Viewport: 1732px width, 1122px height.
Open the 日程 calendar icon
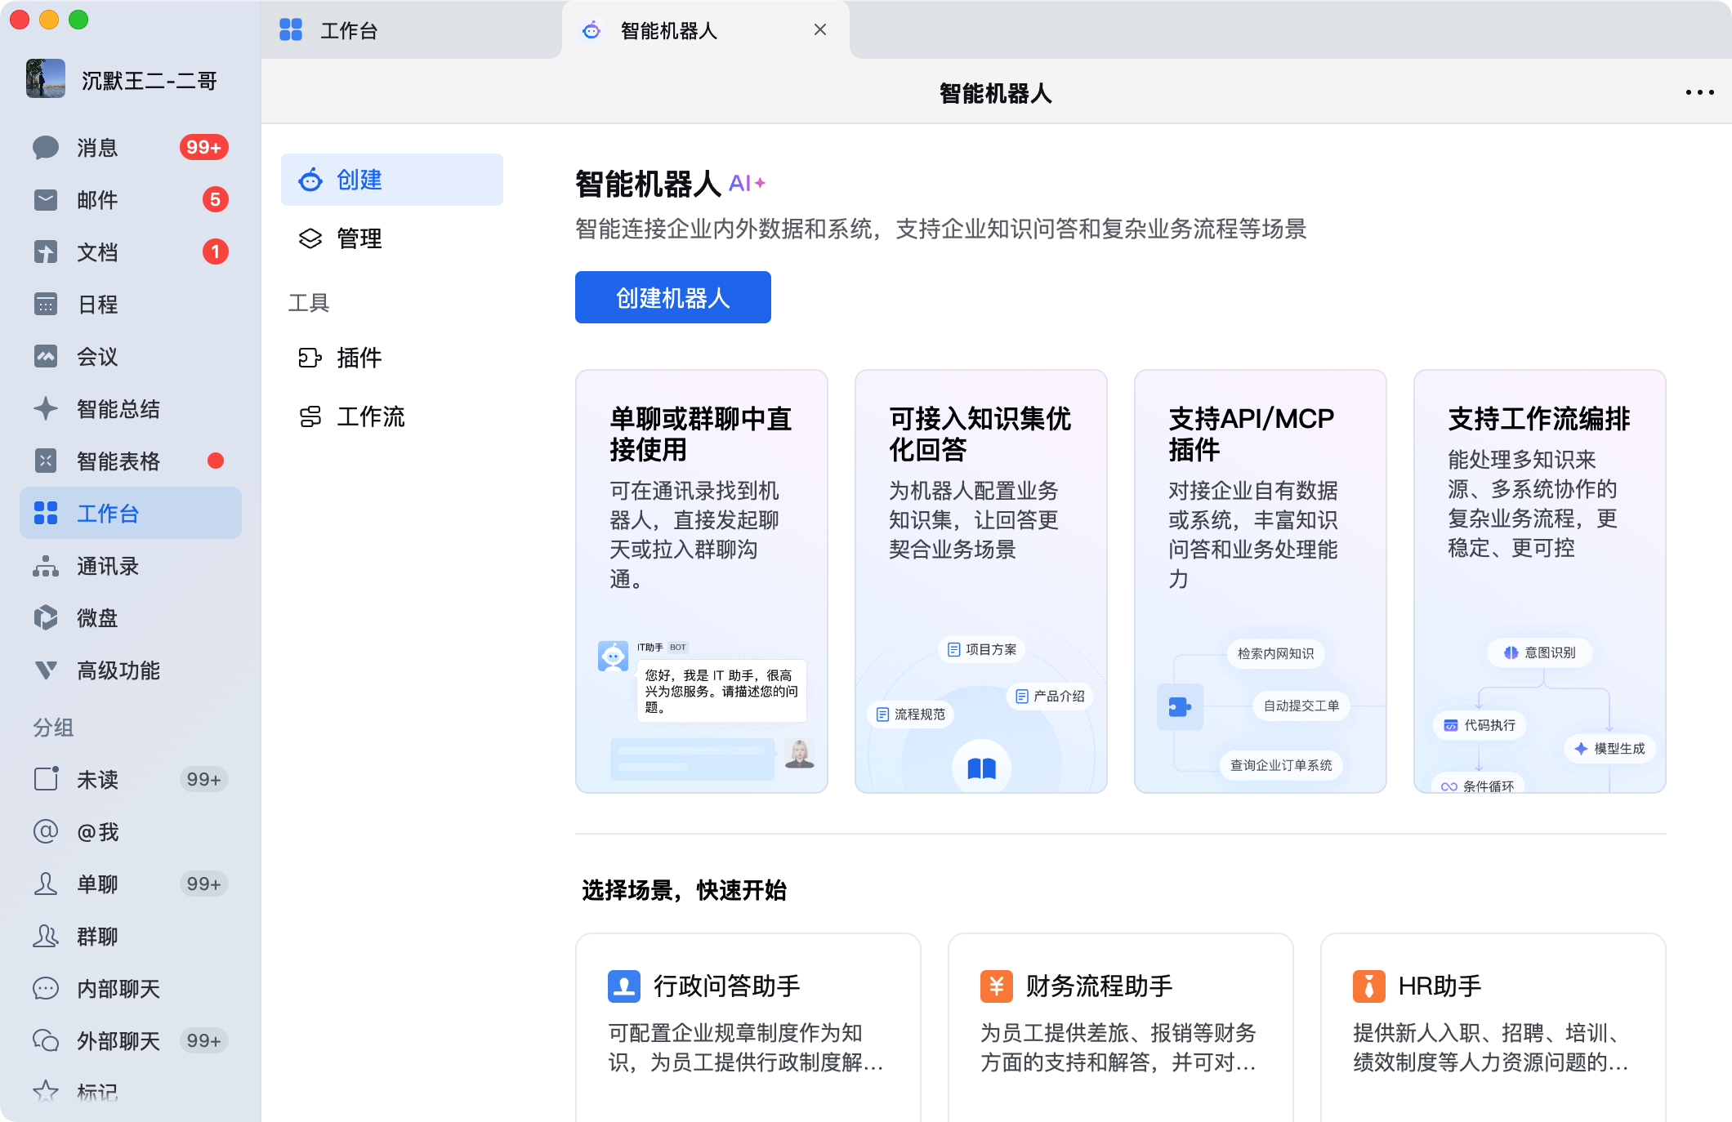coord(46,305)
